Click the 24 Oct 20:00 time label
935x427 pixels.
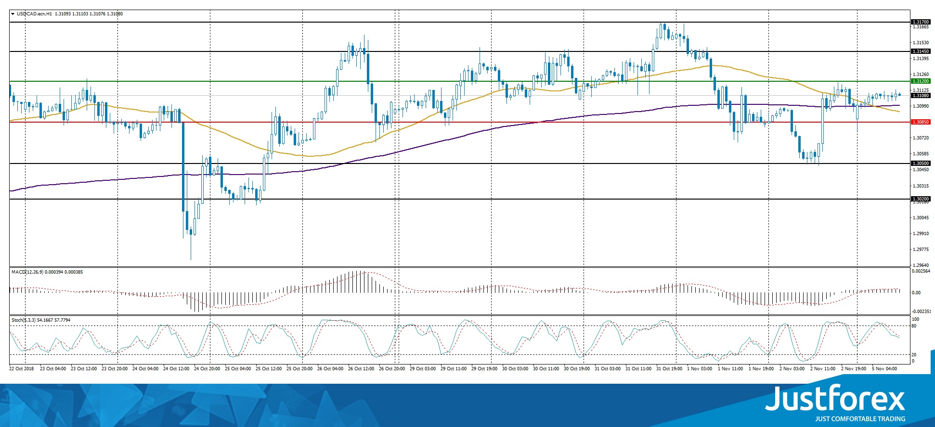point(207,369)
